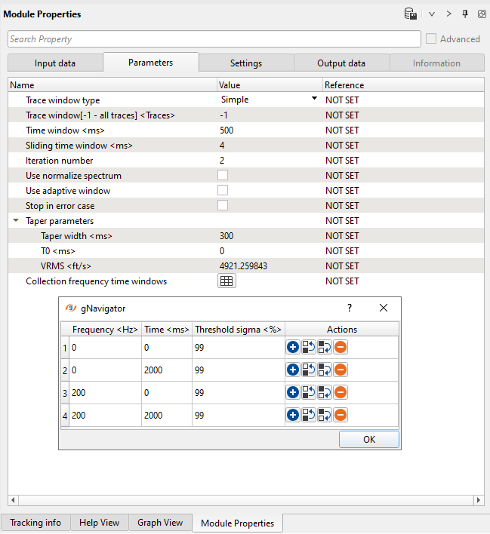The width and height of the screenshot is (490, 534).
Task: Enable Use normalize spectrum checkbox
Action: click(x=223, y=176)
